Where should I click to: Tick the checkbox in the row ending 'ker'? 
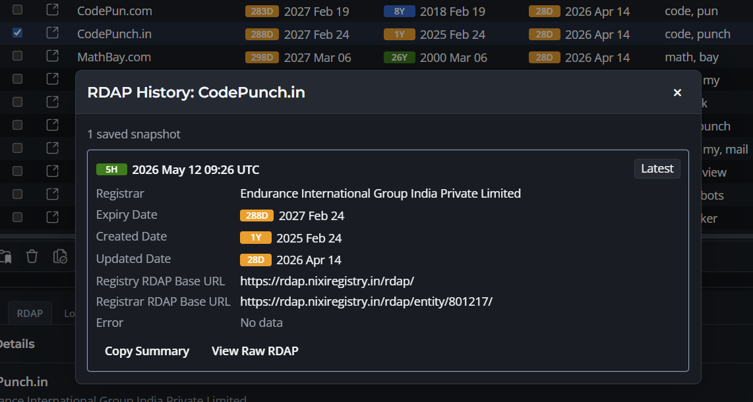click(x=17, y=217)
